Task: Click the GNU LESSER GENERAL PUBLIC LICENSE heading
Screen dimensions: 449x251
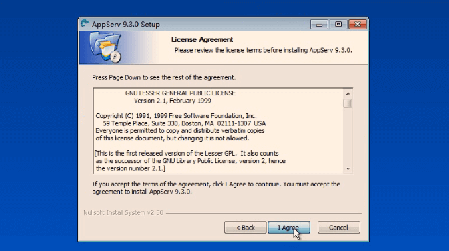Action: pyautogui.click(x=181, y=93)
